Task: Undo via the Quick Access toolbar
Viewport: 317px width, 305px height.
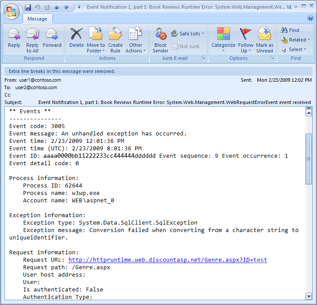Action: pos(37,7)
